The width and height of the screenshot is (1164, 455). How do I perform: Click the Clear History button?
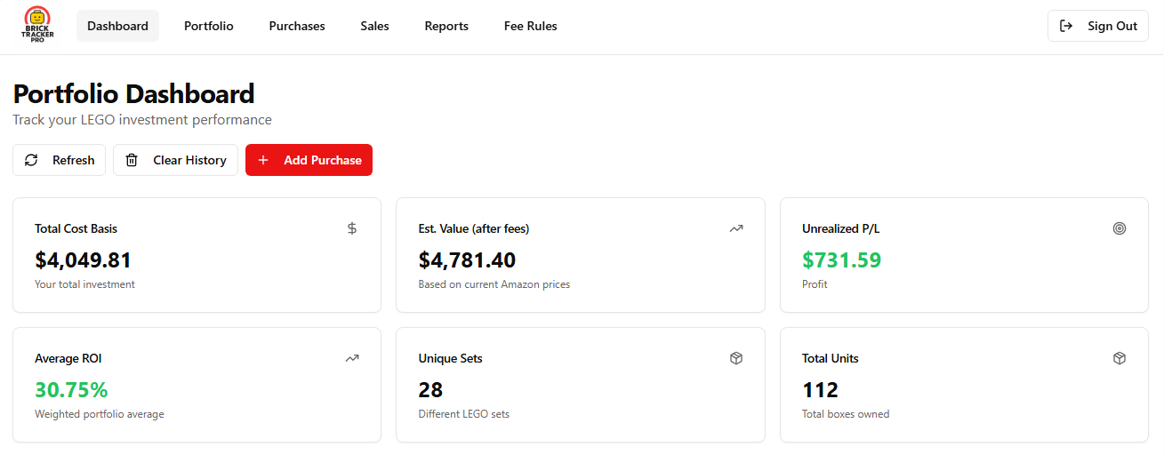[175, 160]
